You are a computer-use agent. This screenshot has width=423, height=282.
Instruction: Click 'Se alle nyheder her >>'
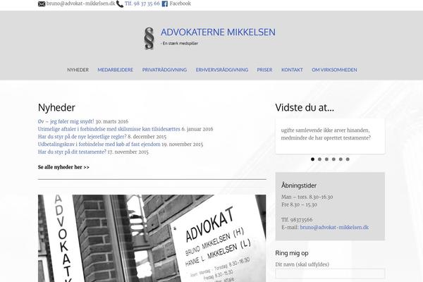point(63,167)
